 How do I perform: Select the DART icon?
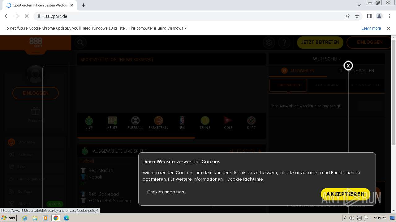(251, 123)
